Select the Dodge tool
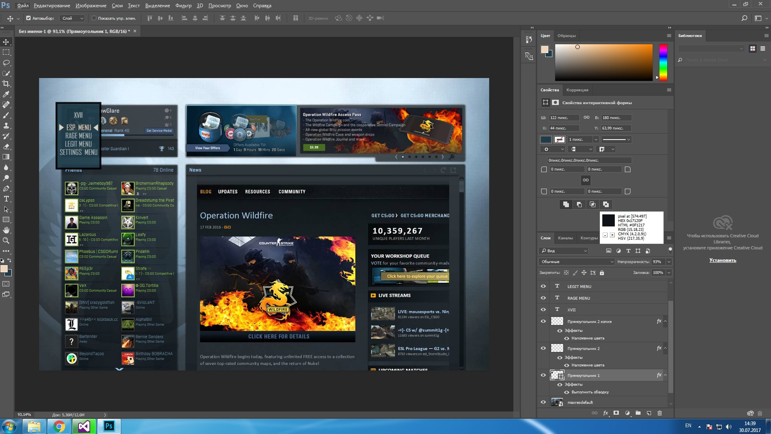Image resolution: width=771 pixels, height=434 pixels. 6,178
